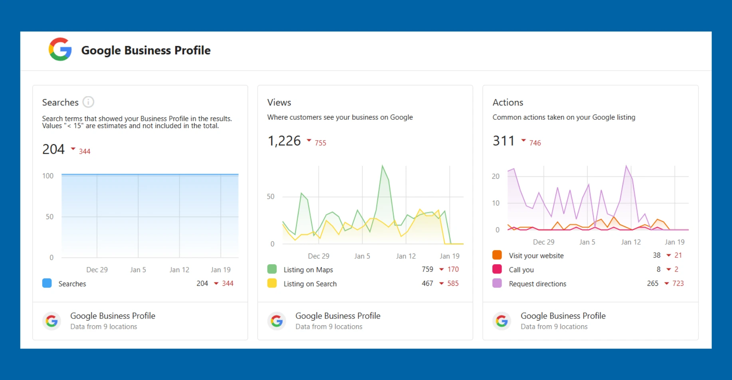The height and width of the screenshot is (380, 732).
Task: Click Google Business Profile label in Actions card footer
Action: click(x=563, y=316)
